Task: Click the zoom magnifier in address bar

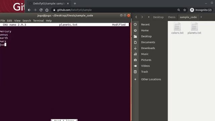Action: (178, 10)
